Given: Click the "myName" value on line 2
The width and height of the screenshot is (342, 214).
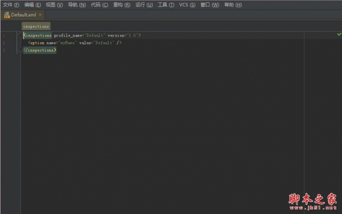Looking at the screenshot, I should click(68, 43).
